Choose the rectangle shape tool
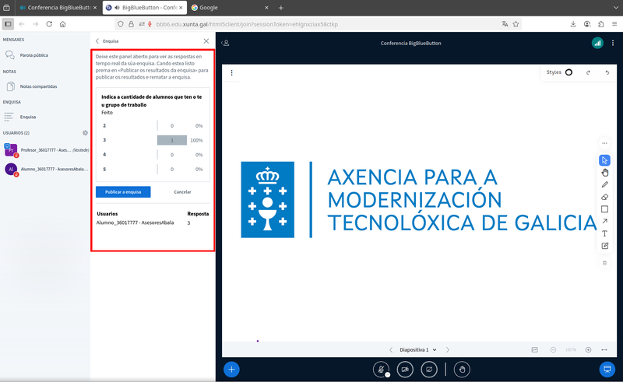623x382 pixels. coord(605,209)
